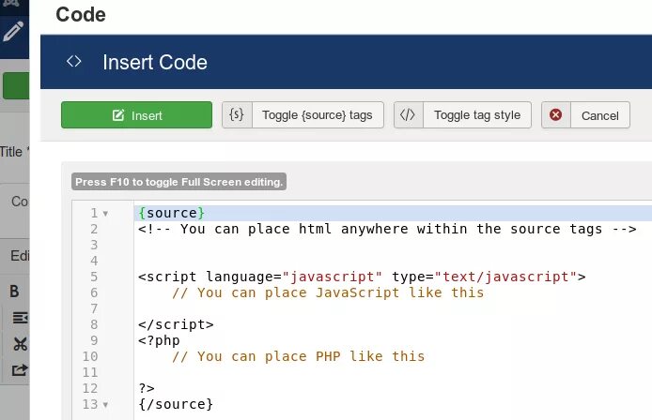Screen dimensions: 652x420
Task: Select line number 9 in gutter
Action: tap(94, 340)
